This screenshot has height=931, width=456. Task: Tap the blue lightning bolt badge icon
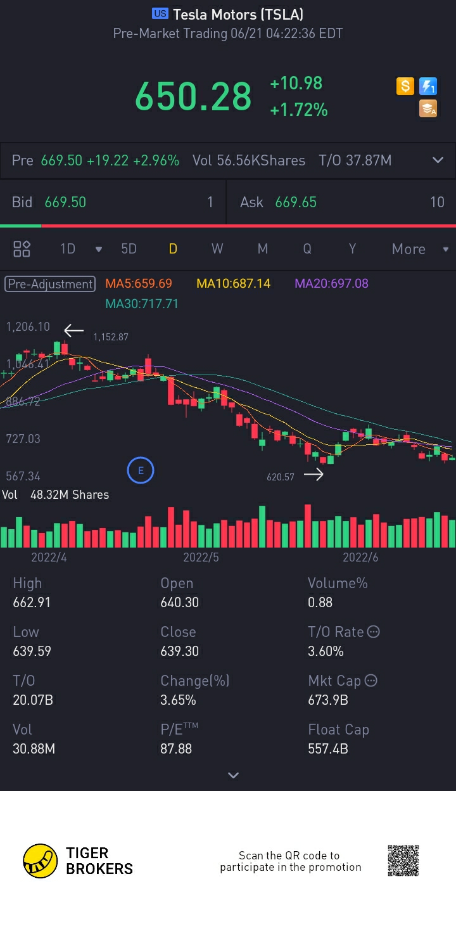(428, 86)
